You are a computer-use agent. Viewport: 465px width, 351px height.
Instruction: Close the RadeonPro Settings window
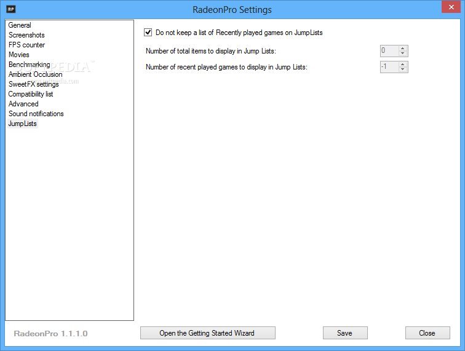click(451, 7)
